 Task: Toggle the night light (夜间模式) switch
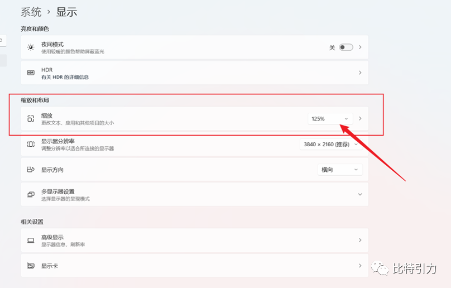(x=346, y=47)
